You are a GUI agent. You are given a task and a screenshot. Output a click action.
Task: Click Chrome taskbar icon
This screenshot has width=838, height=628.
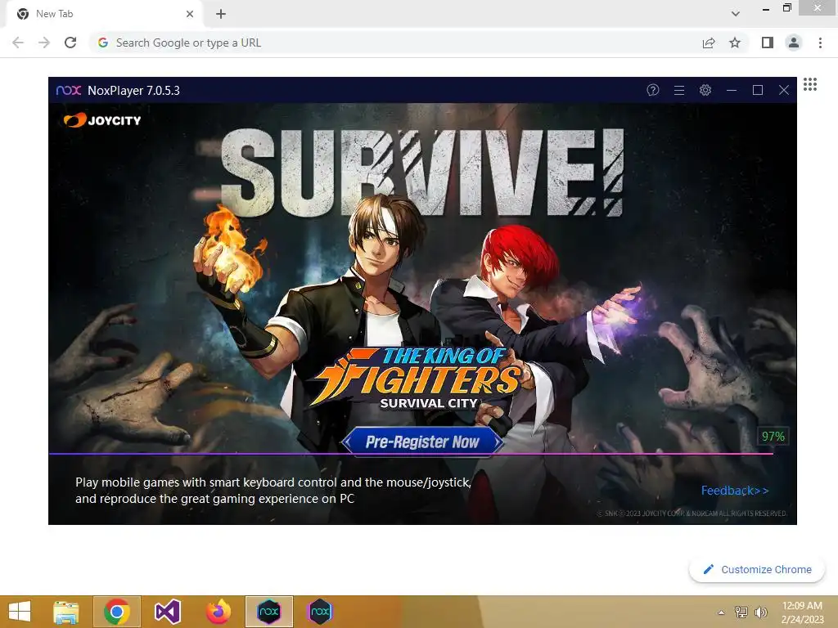pos(117,612)
